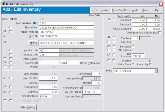Click the previous record arrow button

(x=93, y=10)
